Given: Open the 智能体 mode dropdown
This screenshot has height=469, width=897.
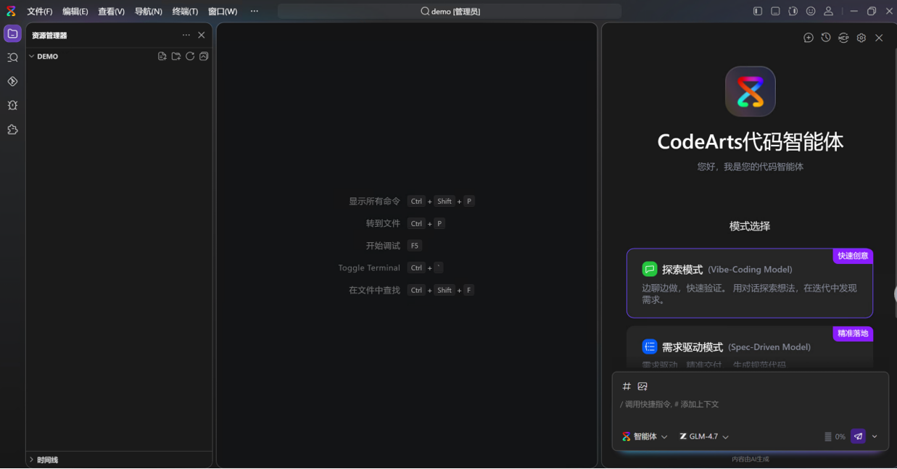Looking at the screenshot, I should 645,436.
